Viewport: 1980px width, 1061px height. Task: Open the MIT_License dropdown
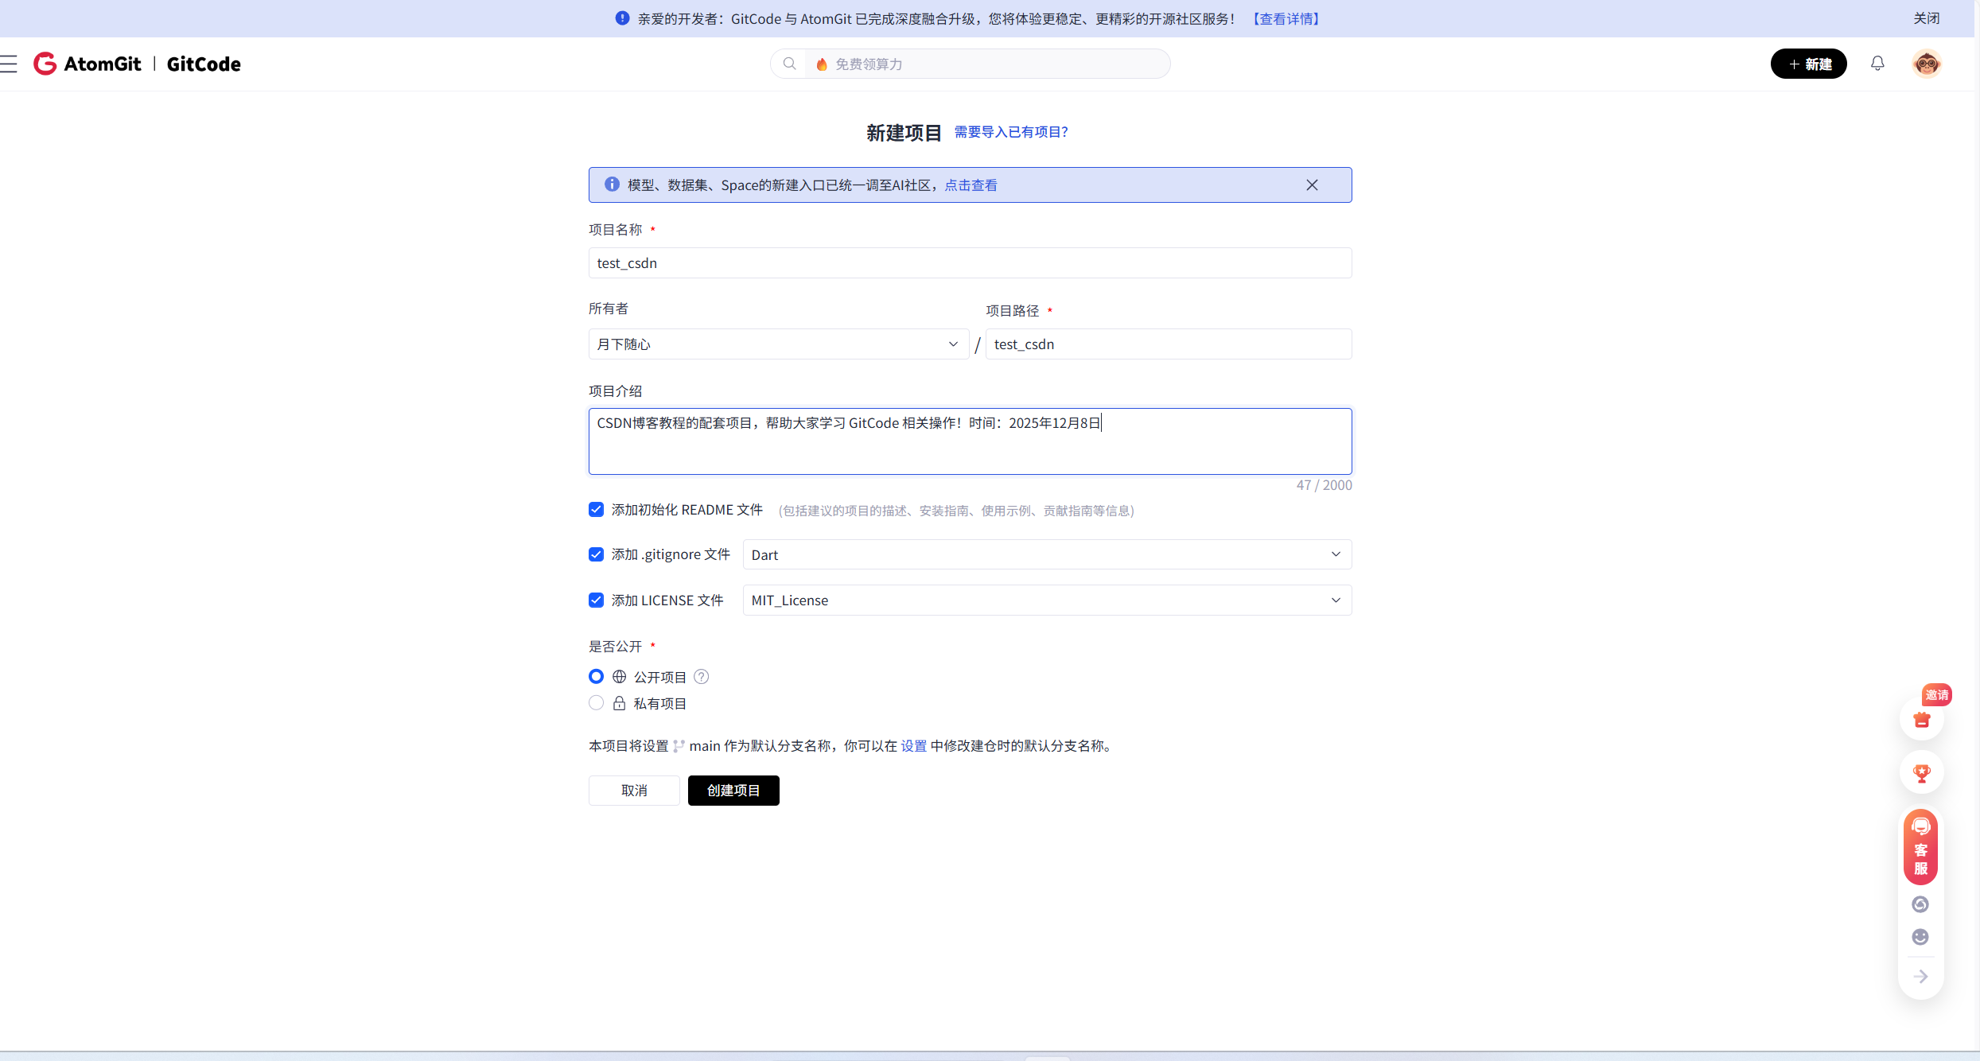(1046, 600)
